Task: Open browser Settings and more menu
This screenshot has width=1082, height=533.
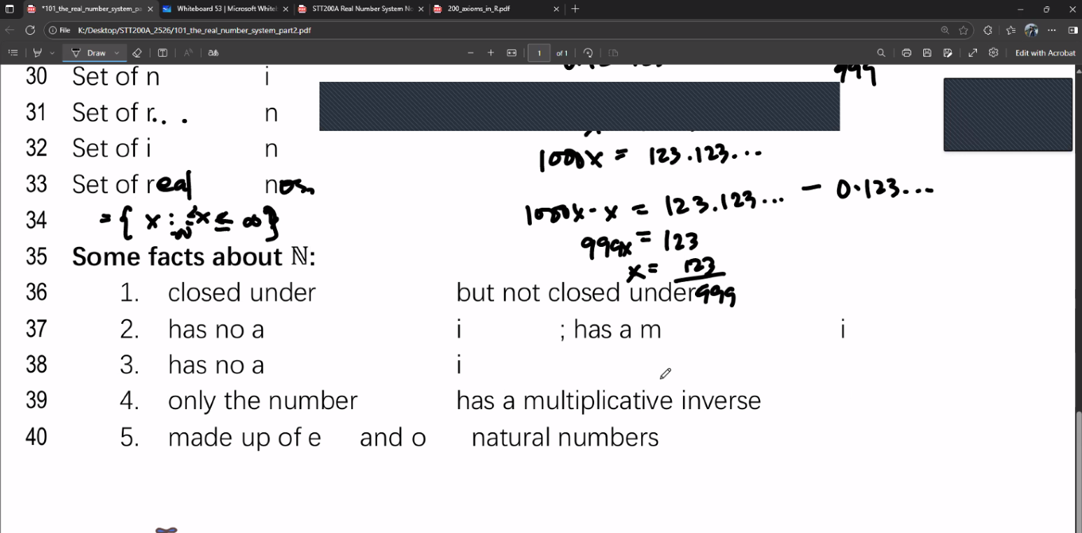Action: tap(1051, 30)
